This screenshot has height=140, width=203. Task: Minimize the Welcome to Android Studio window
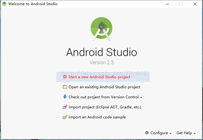pyautogui.click(x=167, y=4)
